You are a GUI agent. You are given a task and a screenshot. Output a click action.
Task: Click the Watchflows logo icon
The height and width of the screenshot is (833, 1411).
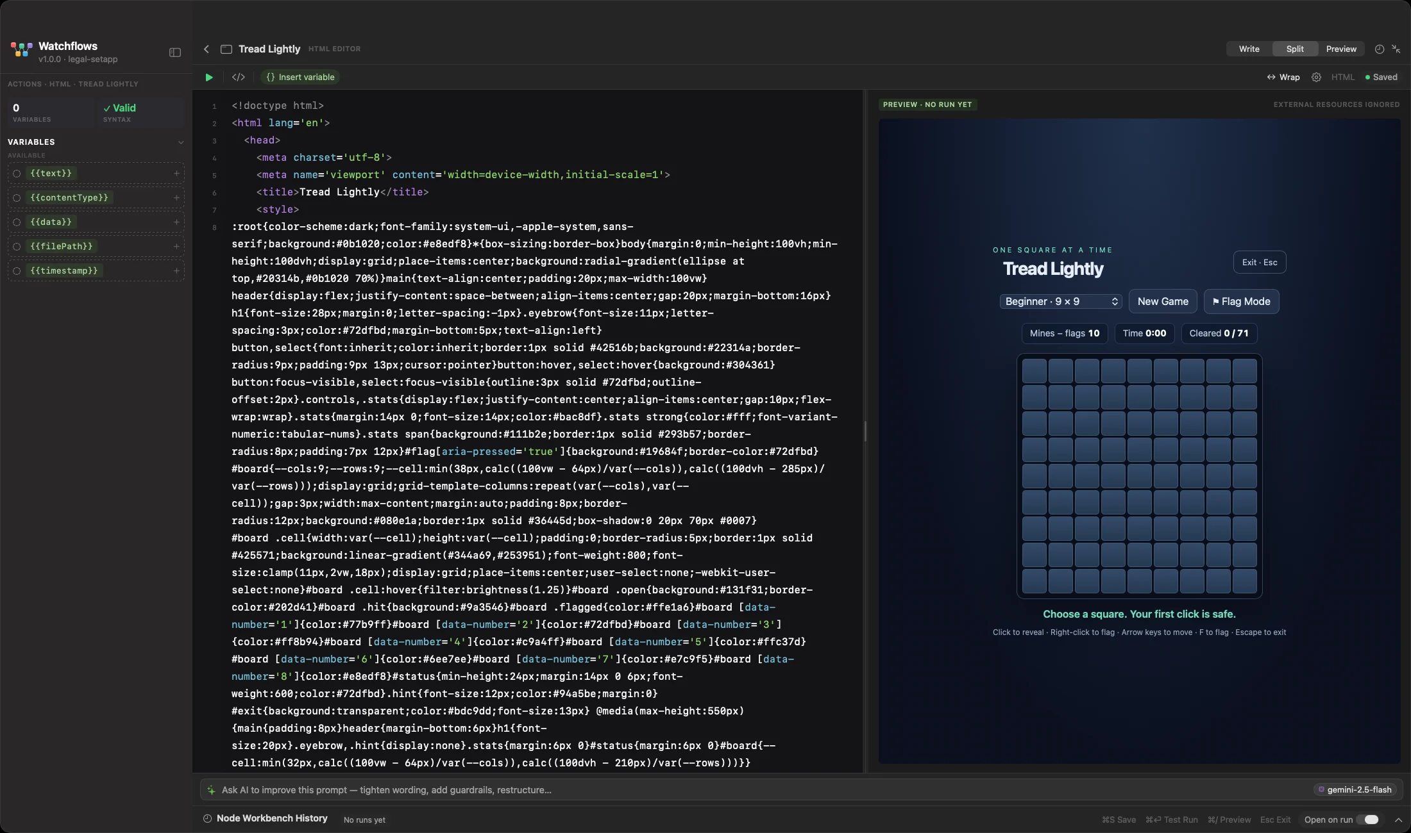[21, 49]
